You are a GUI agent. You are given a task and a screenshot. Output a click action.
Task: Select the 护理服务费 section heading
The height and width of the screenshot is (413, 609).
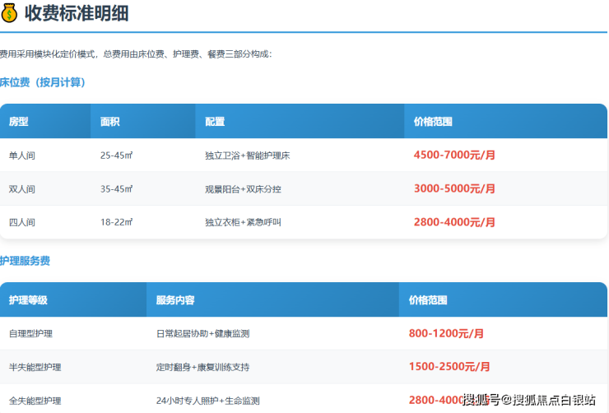tap(25, 261)
